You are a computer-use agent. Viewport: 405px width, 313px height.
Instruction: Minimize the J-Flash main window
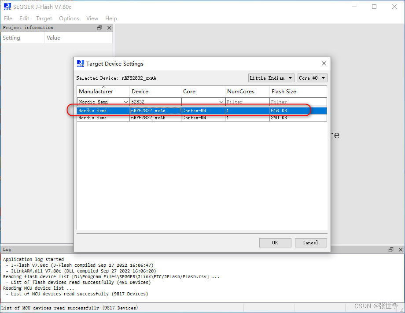click(x=354, y=7)
